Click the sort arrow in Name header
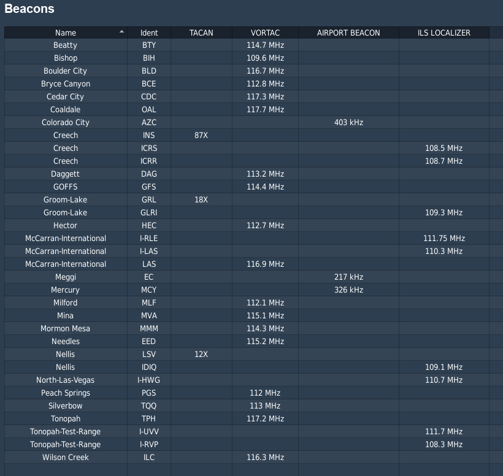The height and width of the screenshot is (476, 503). (x=121, y=32)
